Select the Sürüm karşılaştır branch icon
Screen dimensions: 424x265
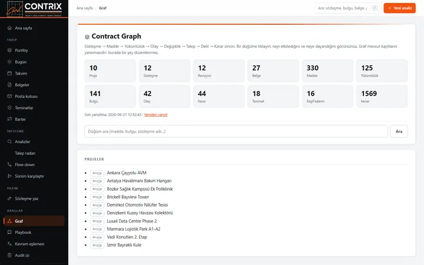pyautogui.click(x=9, y=176)
